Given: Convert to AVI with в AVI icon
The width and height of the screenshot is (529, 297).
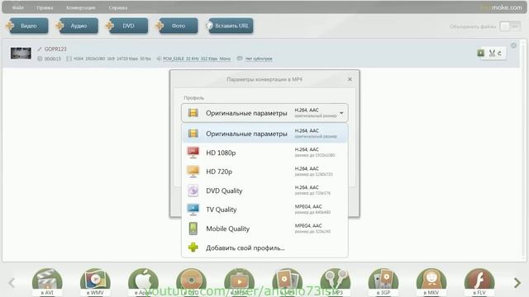Looking at the screenshot, I should [x=47, y=282].
